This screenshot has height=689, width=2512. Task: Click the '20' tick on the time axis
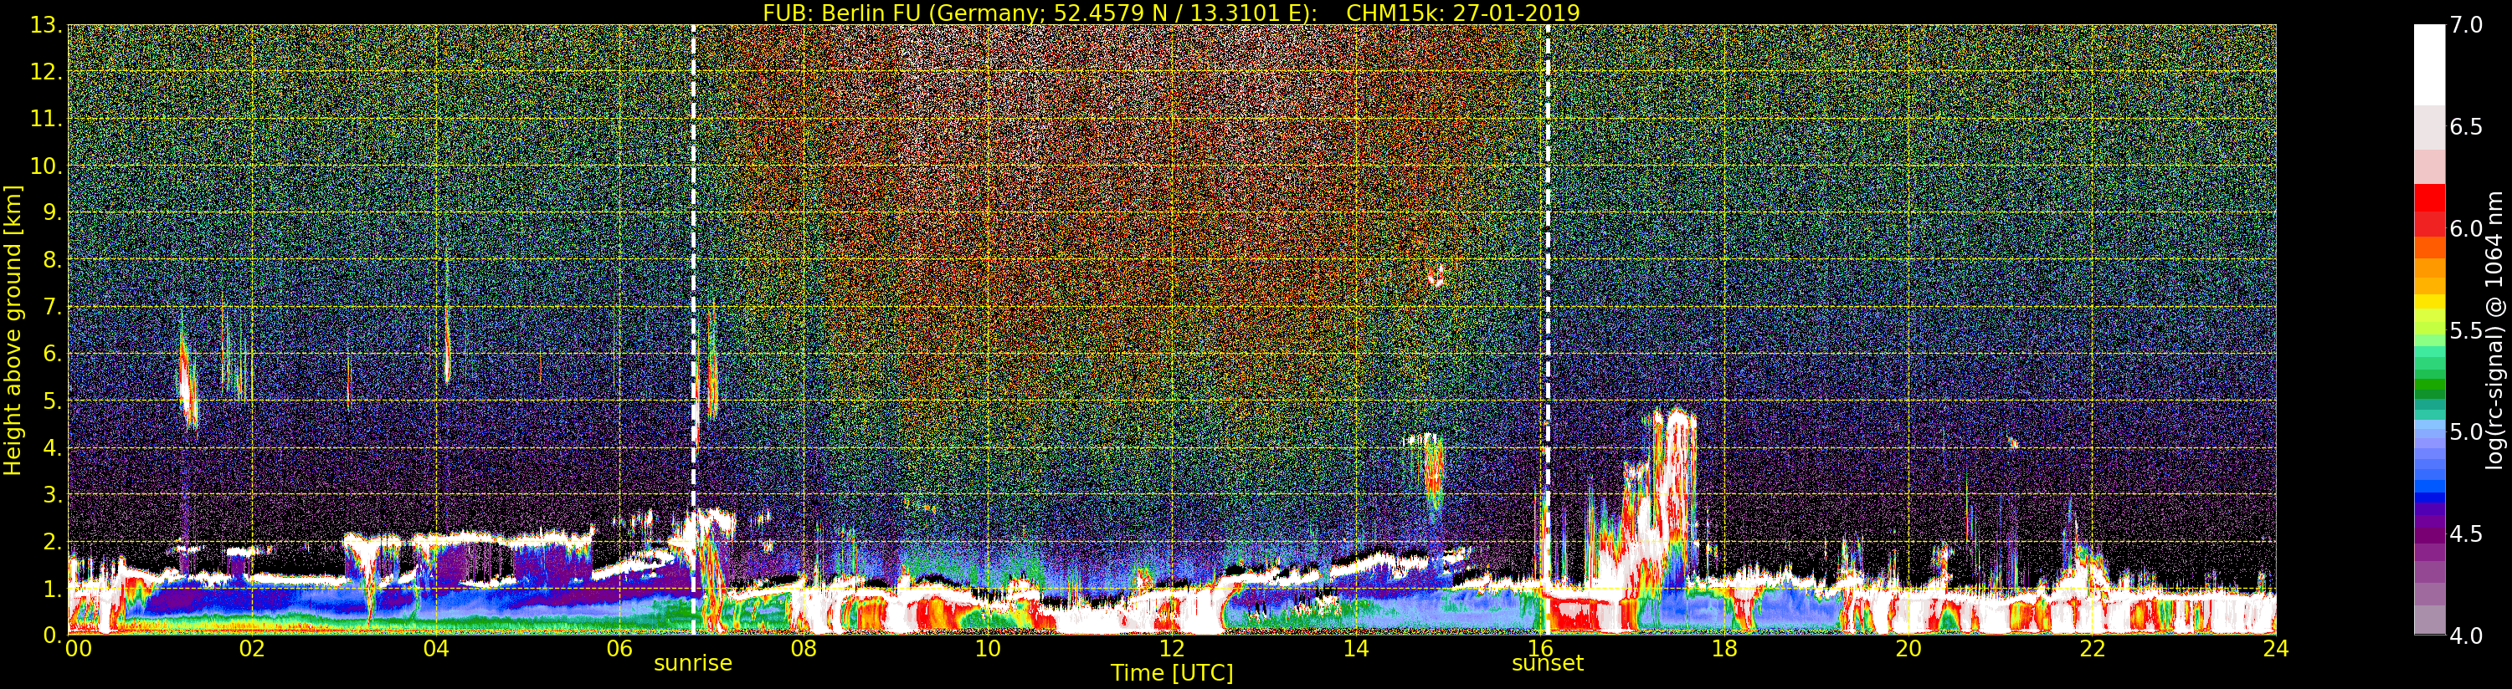point(1908,648)
